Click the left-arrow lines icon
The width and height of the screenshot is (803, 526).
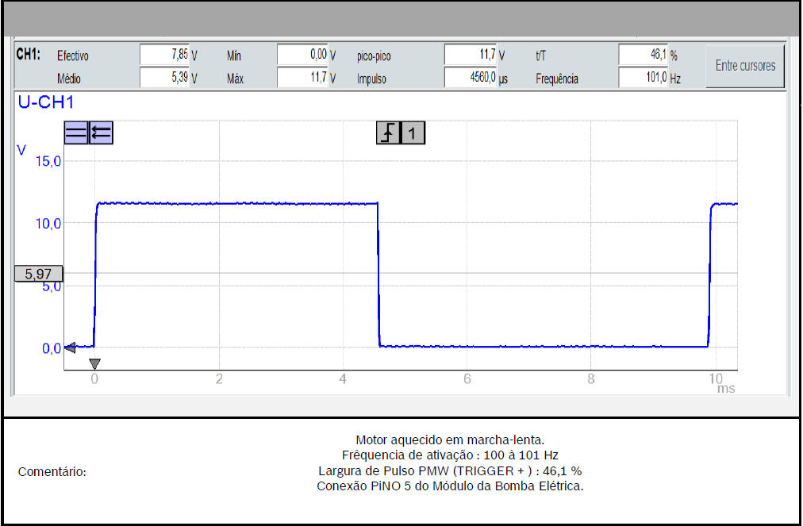pyautogui.click(x=101, y=133)
